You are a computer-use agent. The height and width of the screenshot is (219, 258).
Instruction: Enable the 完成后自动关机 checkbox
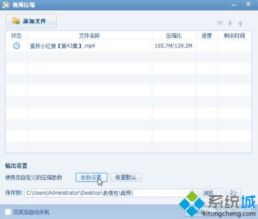(8, 212)
